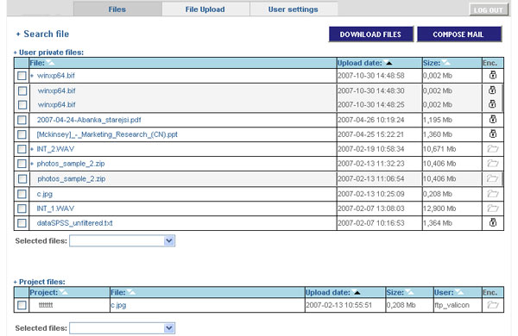This screenshot has width=518, height=336.
Task: Open Selected files dropdown under project files
Action: [123, 328]
